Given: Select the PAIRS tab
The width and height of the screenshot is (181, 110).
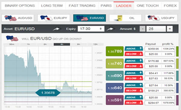Looking at the screenshot, I should [106, 6].
